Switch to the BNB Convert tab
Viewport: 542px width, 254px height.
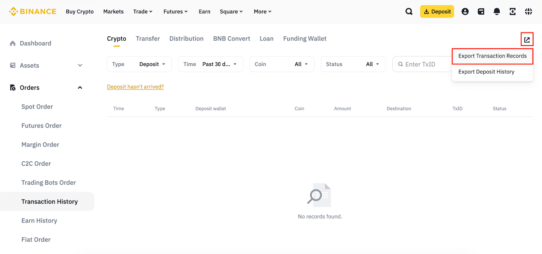coord(232,39)
